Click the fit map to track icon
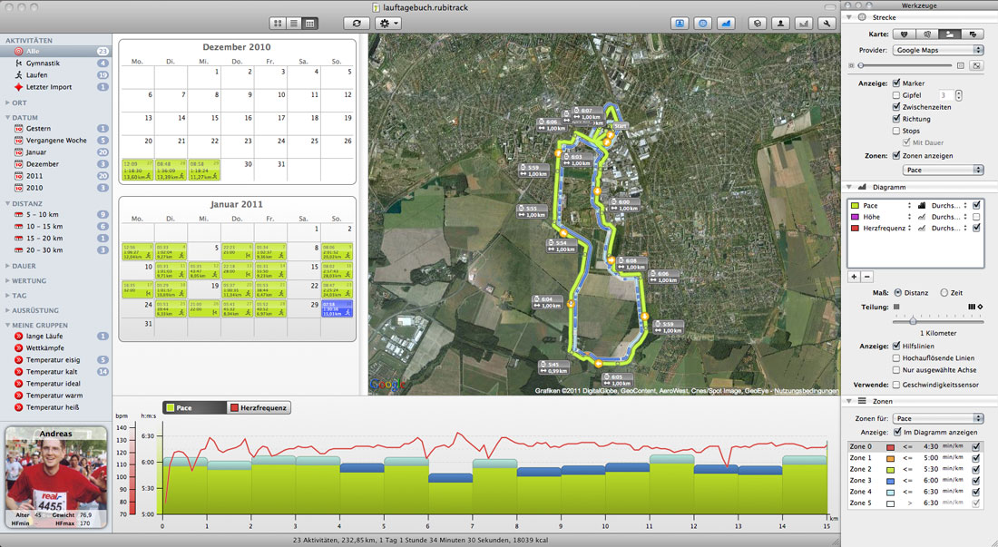Image resolution: width=998 pixels, height=547 pixels. (x=976, y=66)
